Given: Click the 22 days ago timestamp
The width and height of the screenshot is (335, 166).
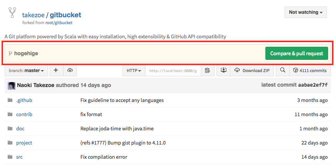Looking at the screenshot, I should [x=315, y=143].
